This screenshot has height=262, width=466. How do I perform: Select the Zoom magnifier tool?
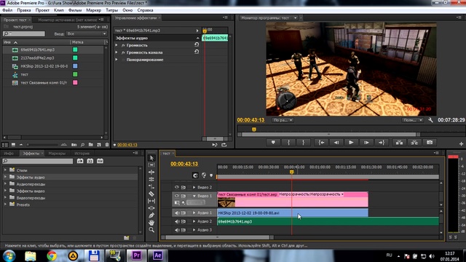pos(151,230)
